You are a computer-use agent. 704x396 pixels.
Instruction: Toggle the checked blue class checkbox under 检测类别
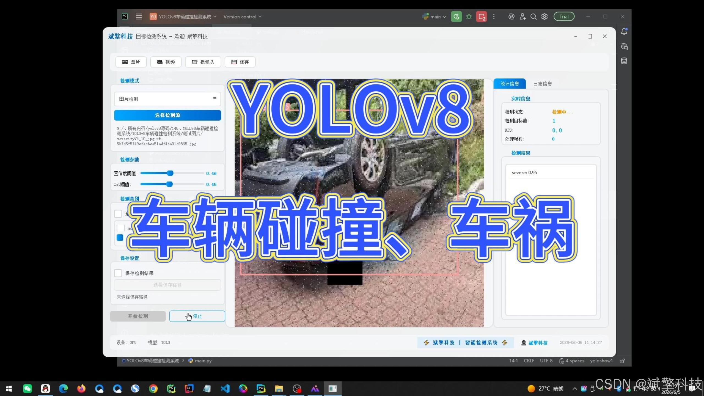click(120, 238)
